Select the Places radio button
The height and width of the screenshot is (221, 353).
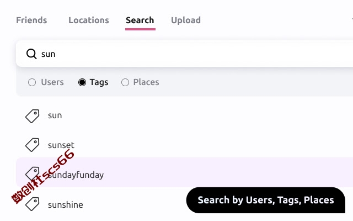pyautogui.click(x=125, y=82)
